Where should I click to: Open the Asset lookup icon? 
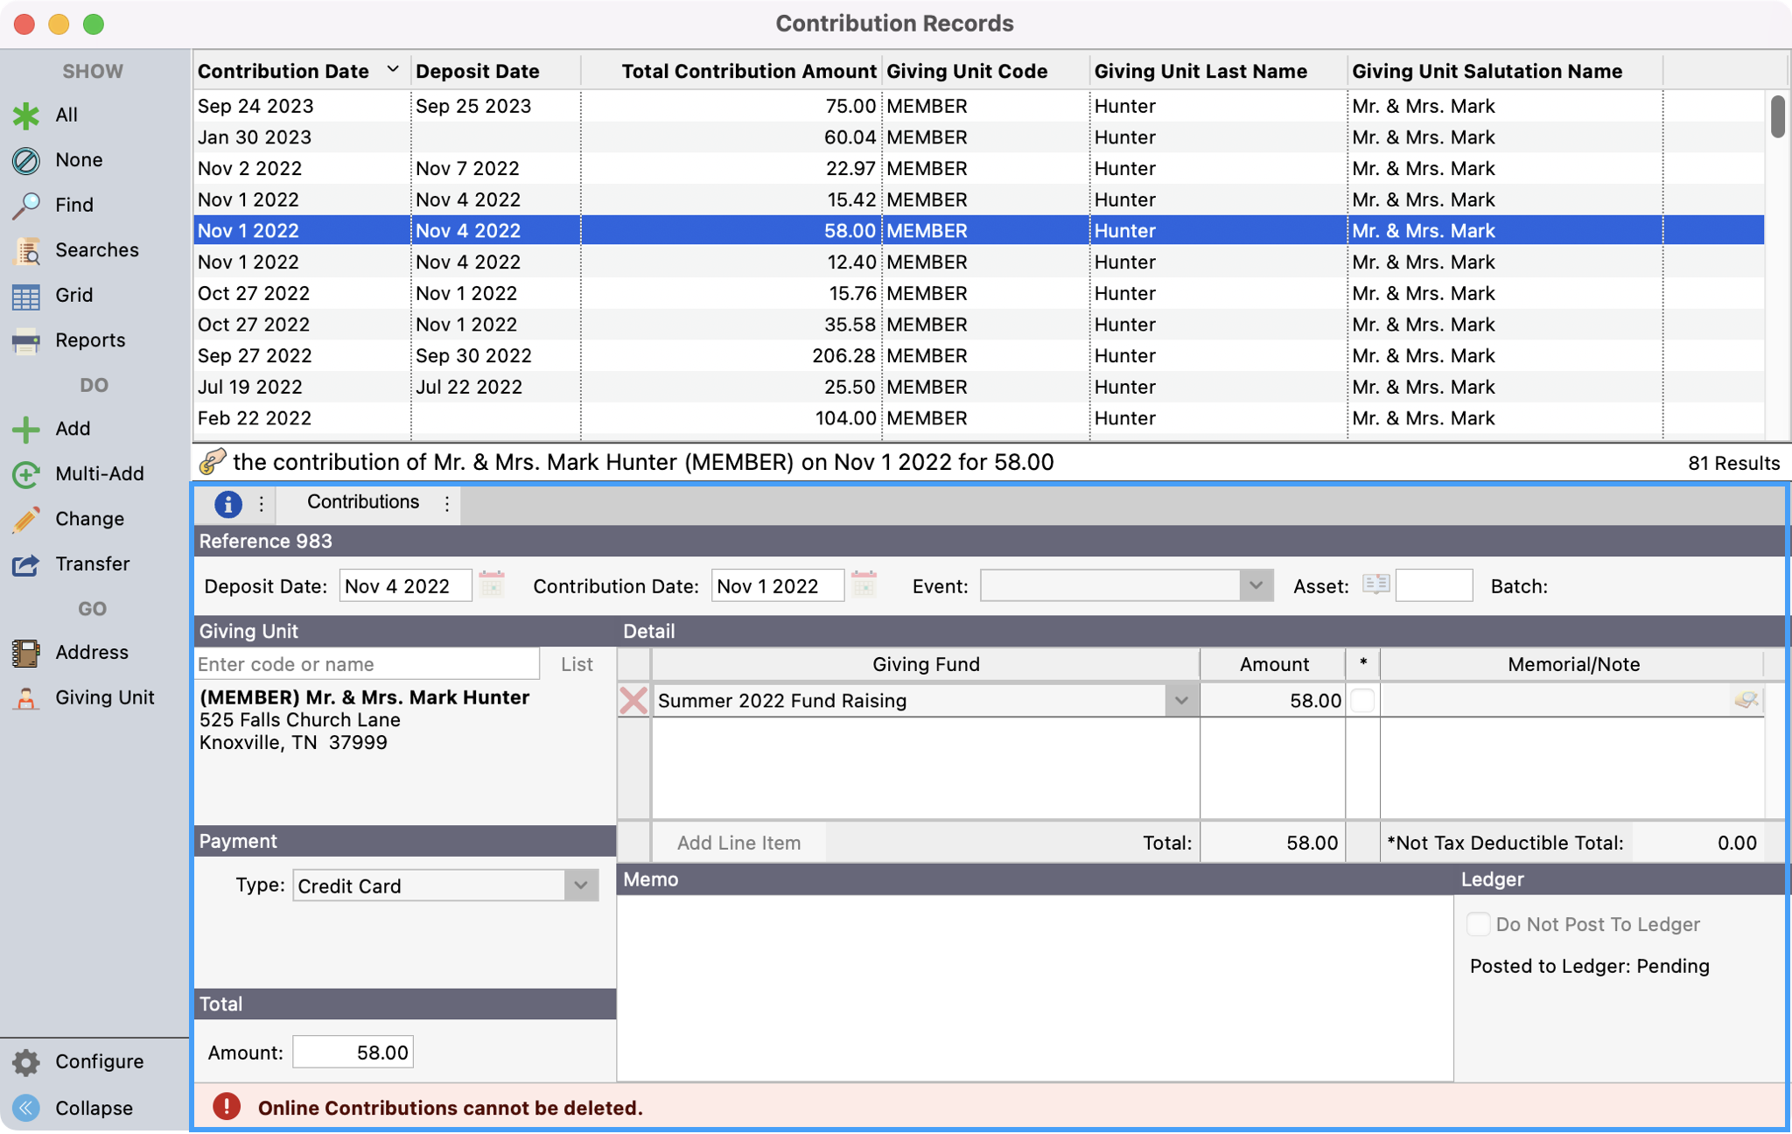(1375, 584)
